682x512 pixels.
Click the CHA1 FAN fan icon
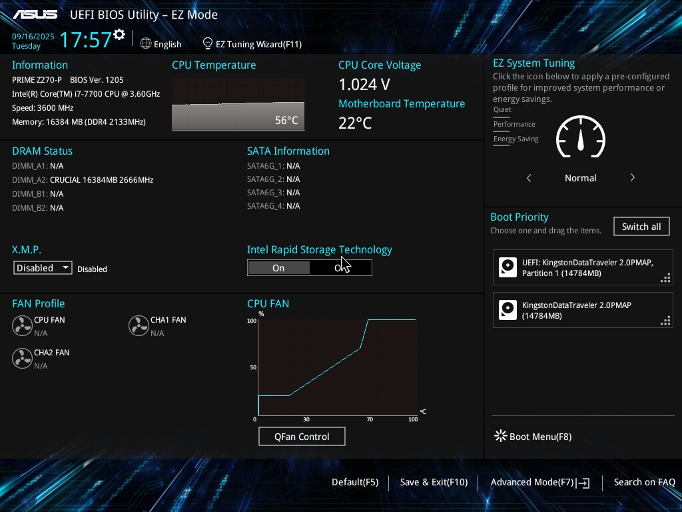tap(139, 325)
